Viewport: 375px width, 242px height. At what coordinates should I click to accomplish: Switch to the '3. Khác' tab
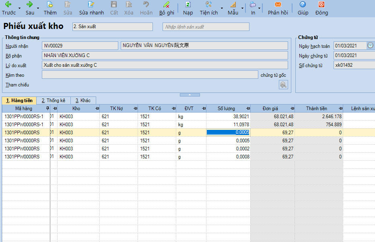(x=83, y=100)
